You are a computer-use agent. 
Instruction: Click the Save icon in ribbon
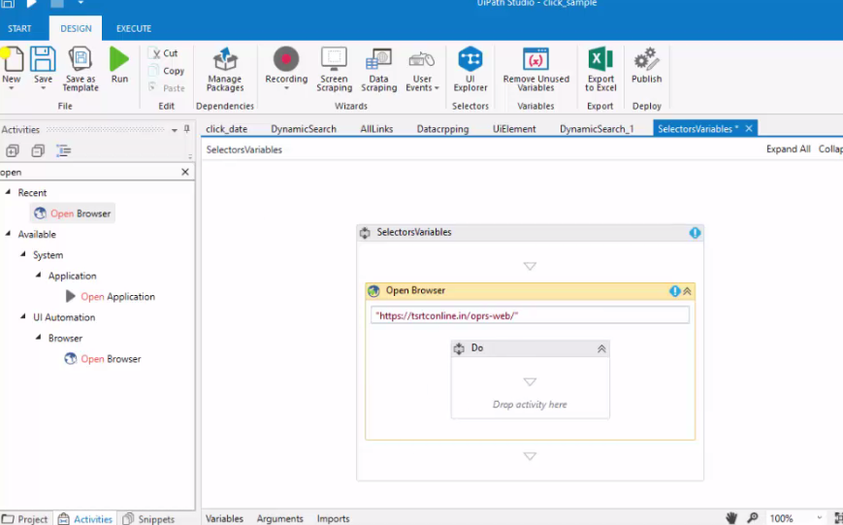43,59
